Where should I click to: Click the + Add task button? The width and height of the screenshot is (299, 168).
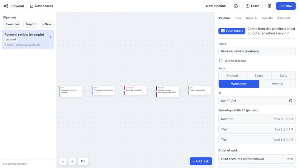tap(201, 161)
